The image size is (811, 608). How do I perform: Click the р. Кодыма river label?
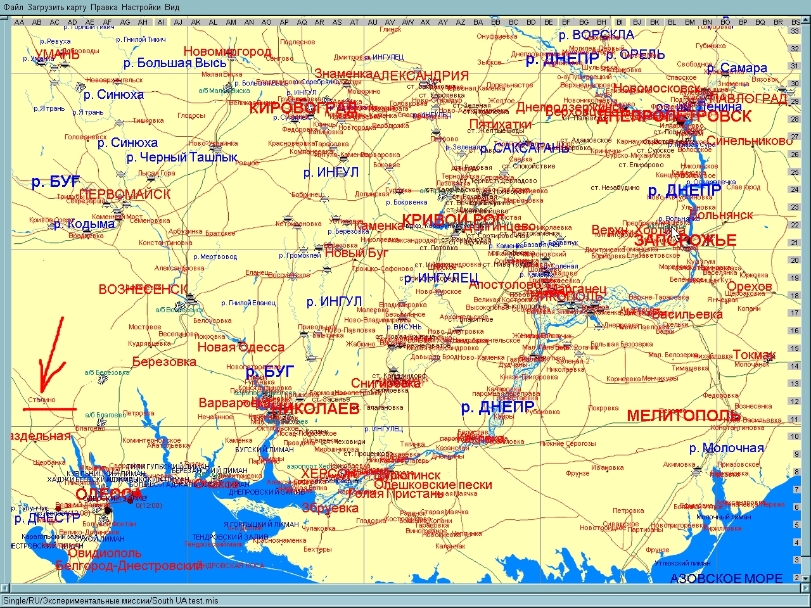[84, 224]
